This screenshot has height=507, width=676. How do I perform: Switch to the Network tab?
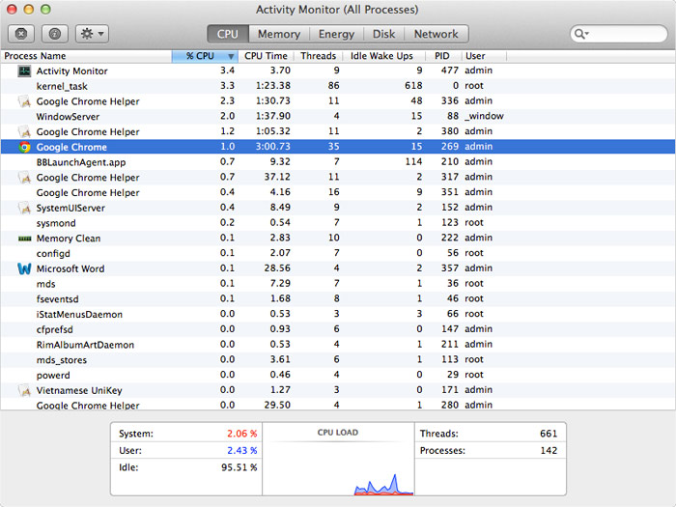[437, 34]
